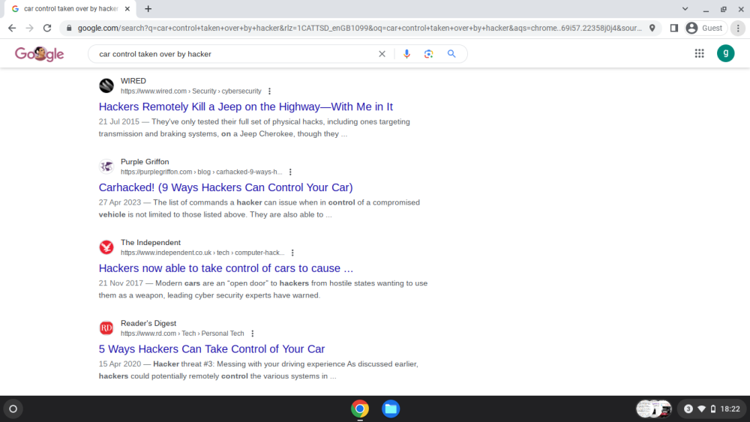Click the Reader's Digest favicon
The image size is (750, 422).
pyautogui.click(x=106, y=328)
